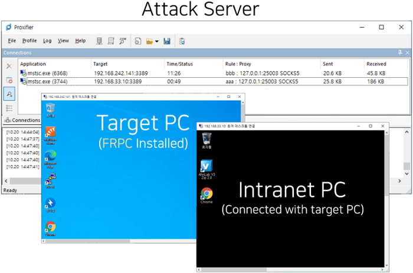This screenshot has height=273, width=413.
Task: Click the magnifier icon in Connections sidebar
Action: 9,94
